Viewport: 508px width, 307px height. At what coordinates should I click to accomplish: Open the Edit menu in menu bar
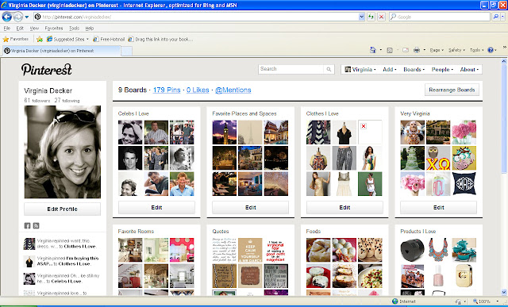pyautogui.click(x=20, y=29)
